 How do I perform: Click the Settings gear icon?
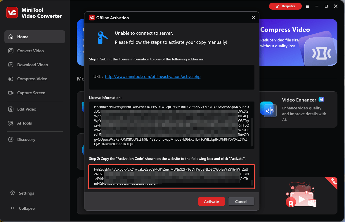13,193
